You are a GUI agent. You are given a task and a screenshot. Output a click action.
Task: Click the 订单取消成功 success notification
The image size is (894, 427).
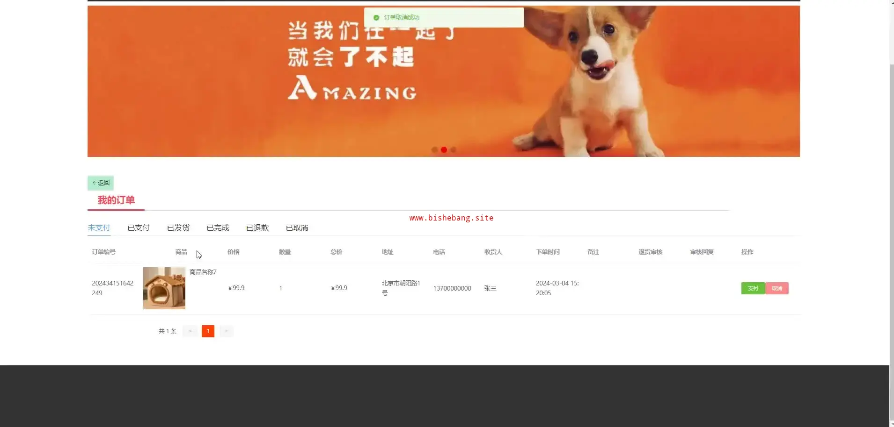click(x=444, y=17)
